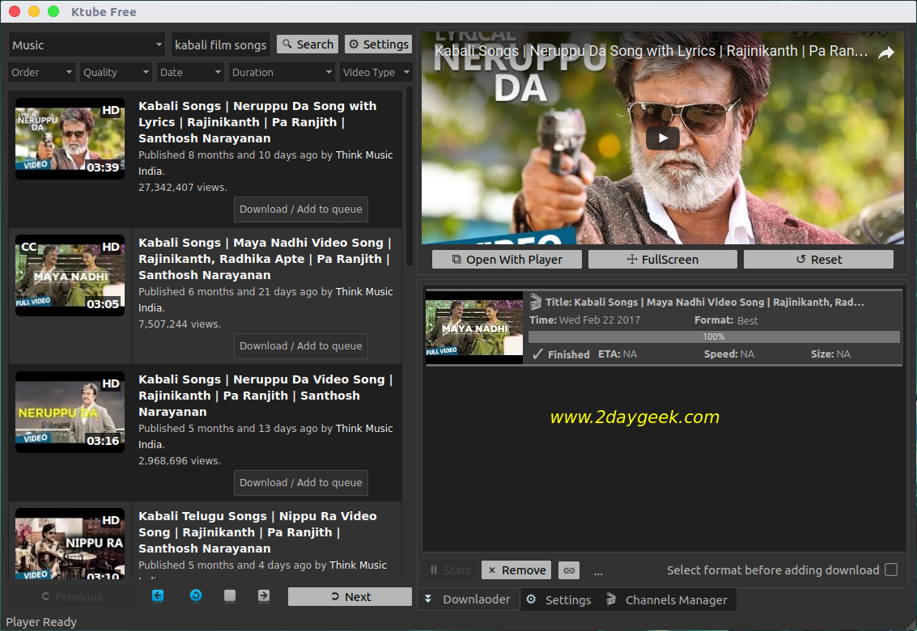Screen dimensions: 917x631
Task: Click Open With Player button
Action: (x=507, y=260)
